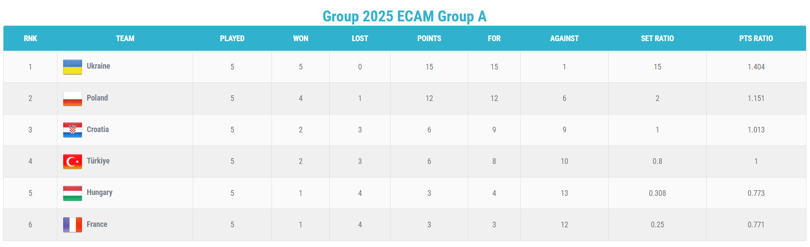The width and height of the screenshot is (810, 247).
Task: Click the WON column header
Action: click(x=300, y=38)
